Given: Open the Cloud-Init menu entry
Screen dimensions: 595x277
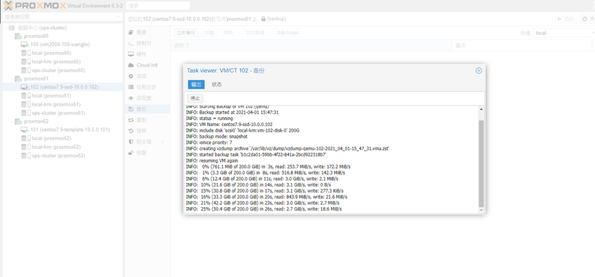Looking at the screenshot, I should click(x=147, y=65).
